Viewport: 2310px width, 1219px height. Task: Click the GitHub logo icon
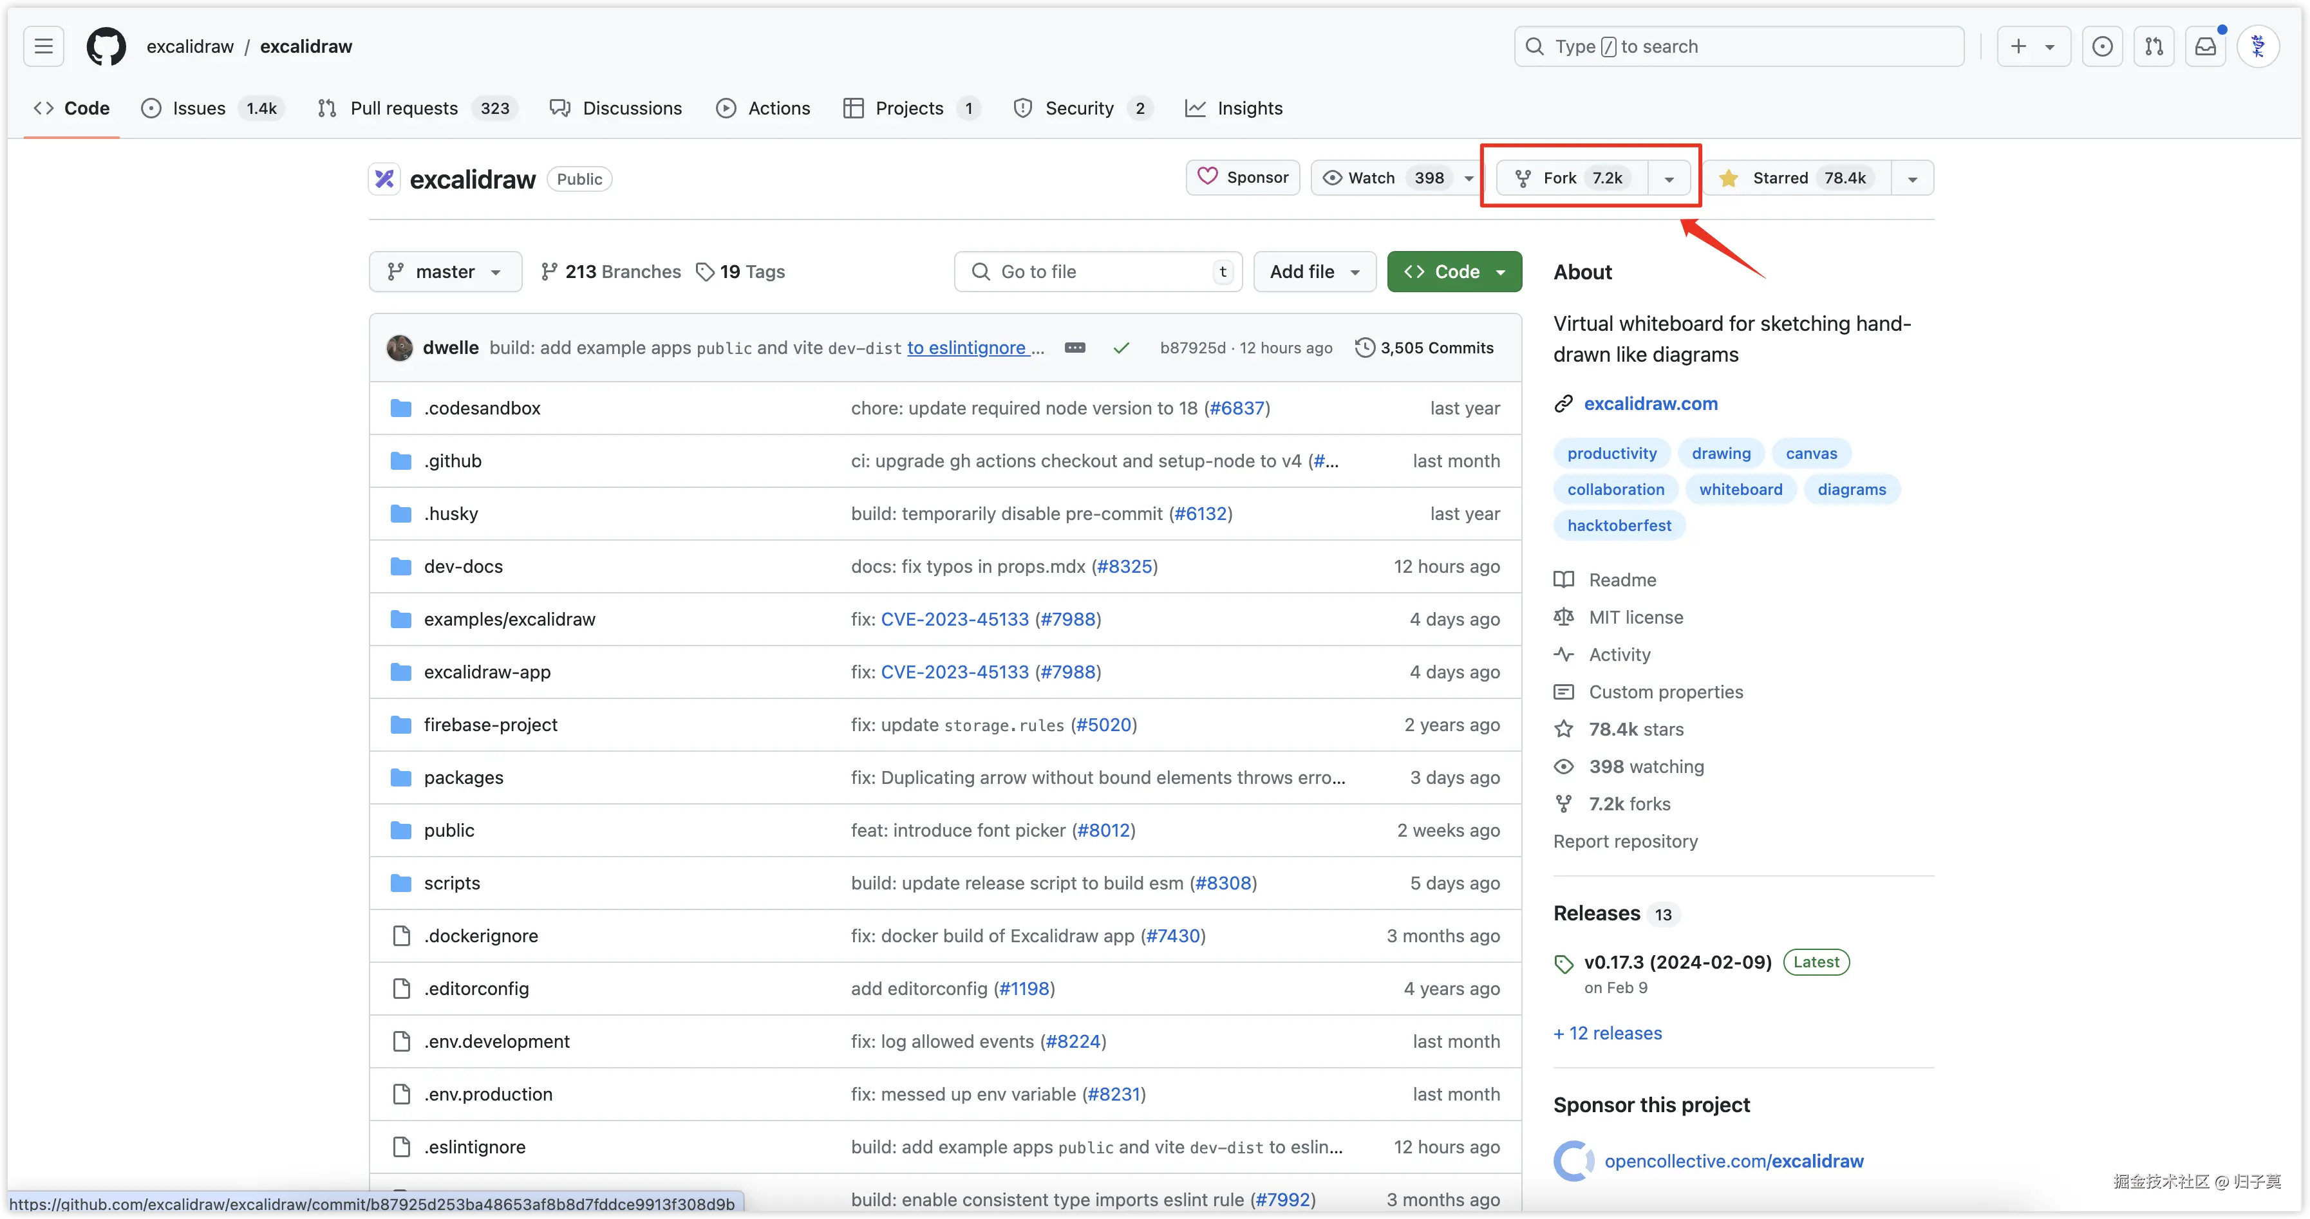tap(106, 46)
